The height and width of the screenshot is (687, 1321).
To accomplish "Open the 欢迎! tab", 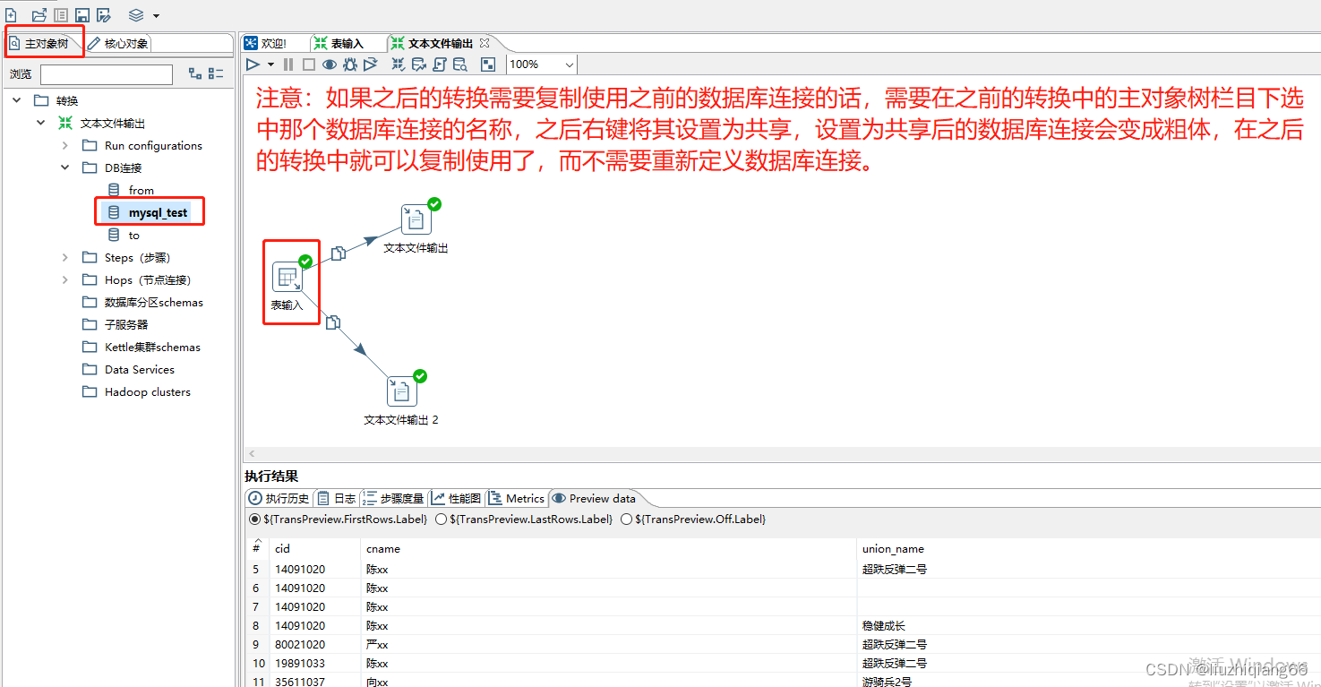I will tap(267, 43).
